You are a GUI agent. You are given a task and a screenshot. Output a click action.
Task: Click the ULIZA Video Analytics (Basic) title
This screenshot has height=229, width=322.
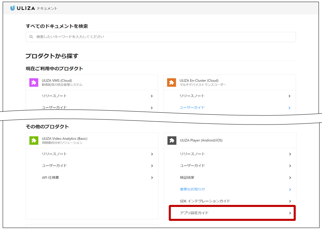tap(64, 138)
